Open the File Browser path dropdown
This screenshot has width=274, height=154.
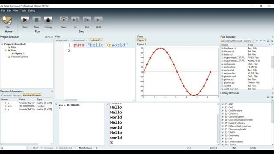(253, 41)
